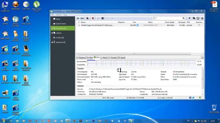Click the torrent list horizontal scrollbar

tap(134, 54)
